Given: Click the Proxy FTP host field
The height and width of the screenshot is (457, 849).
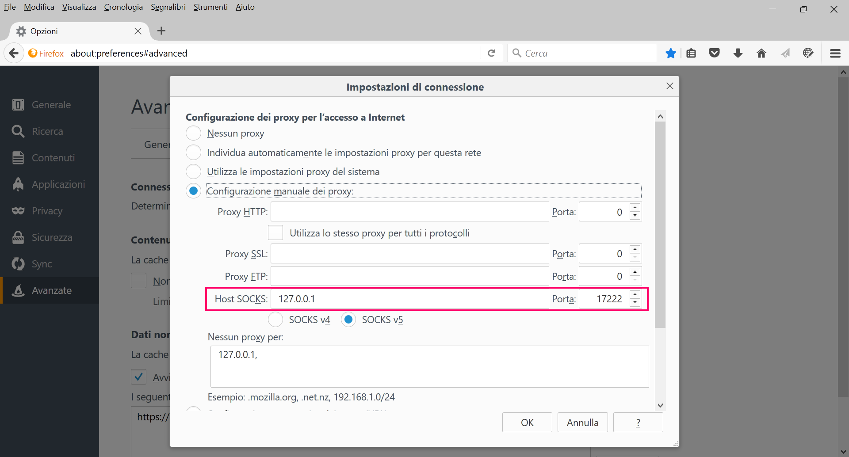Looking at the screenshot, I should pyautogui.click(x=409, y=276).
